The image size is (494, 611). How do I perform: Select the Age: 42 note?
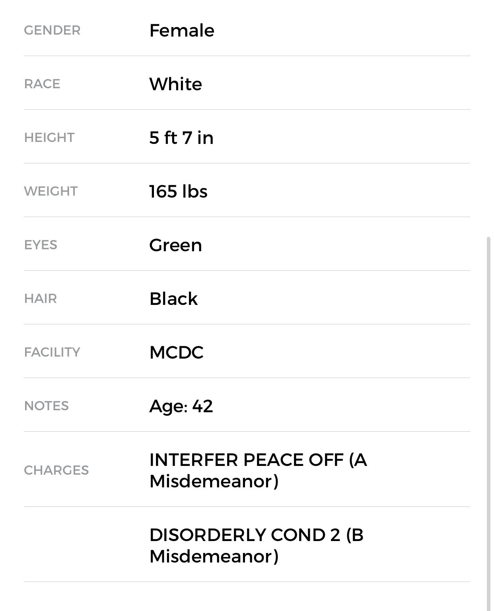(181, 406)
